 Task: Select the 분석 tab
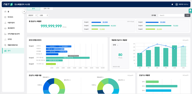click(33, 8)
